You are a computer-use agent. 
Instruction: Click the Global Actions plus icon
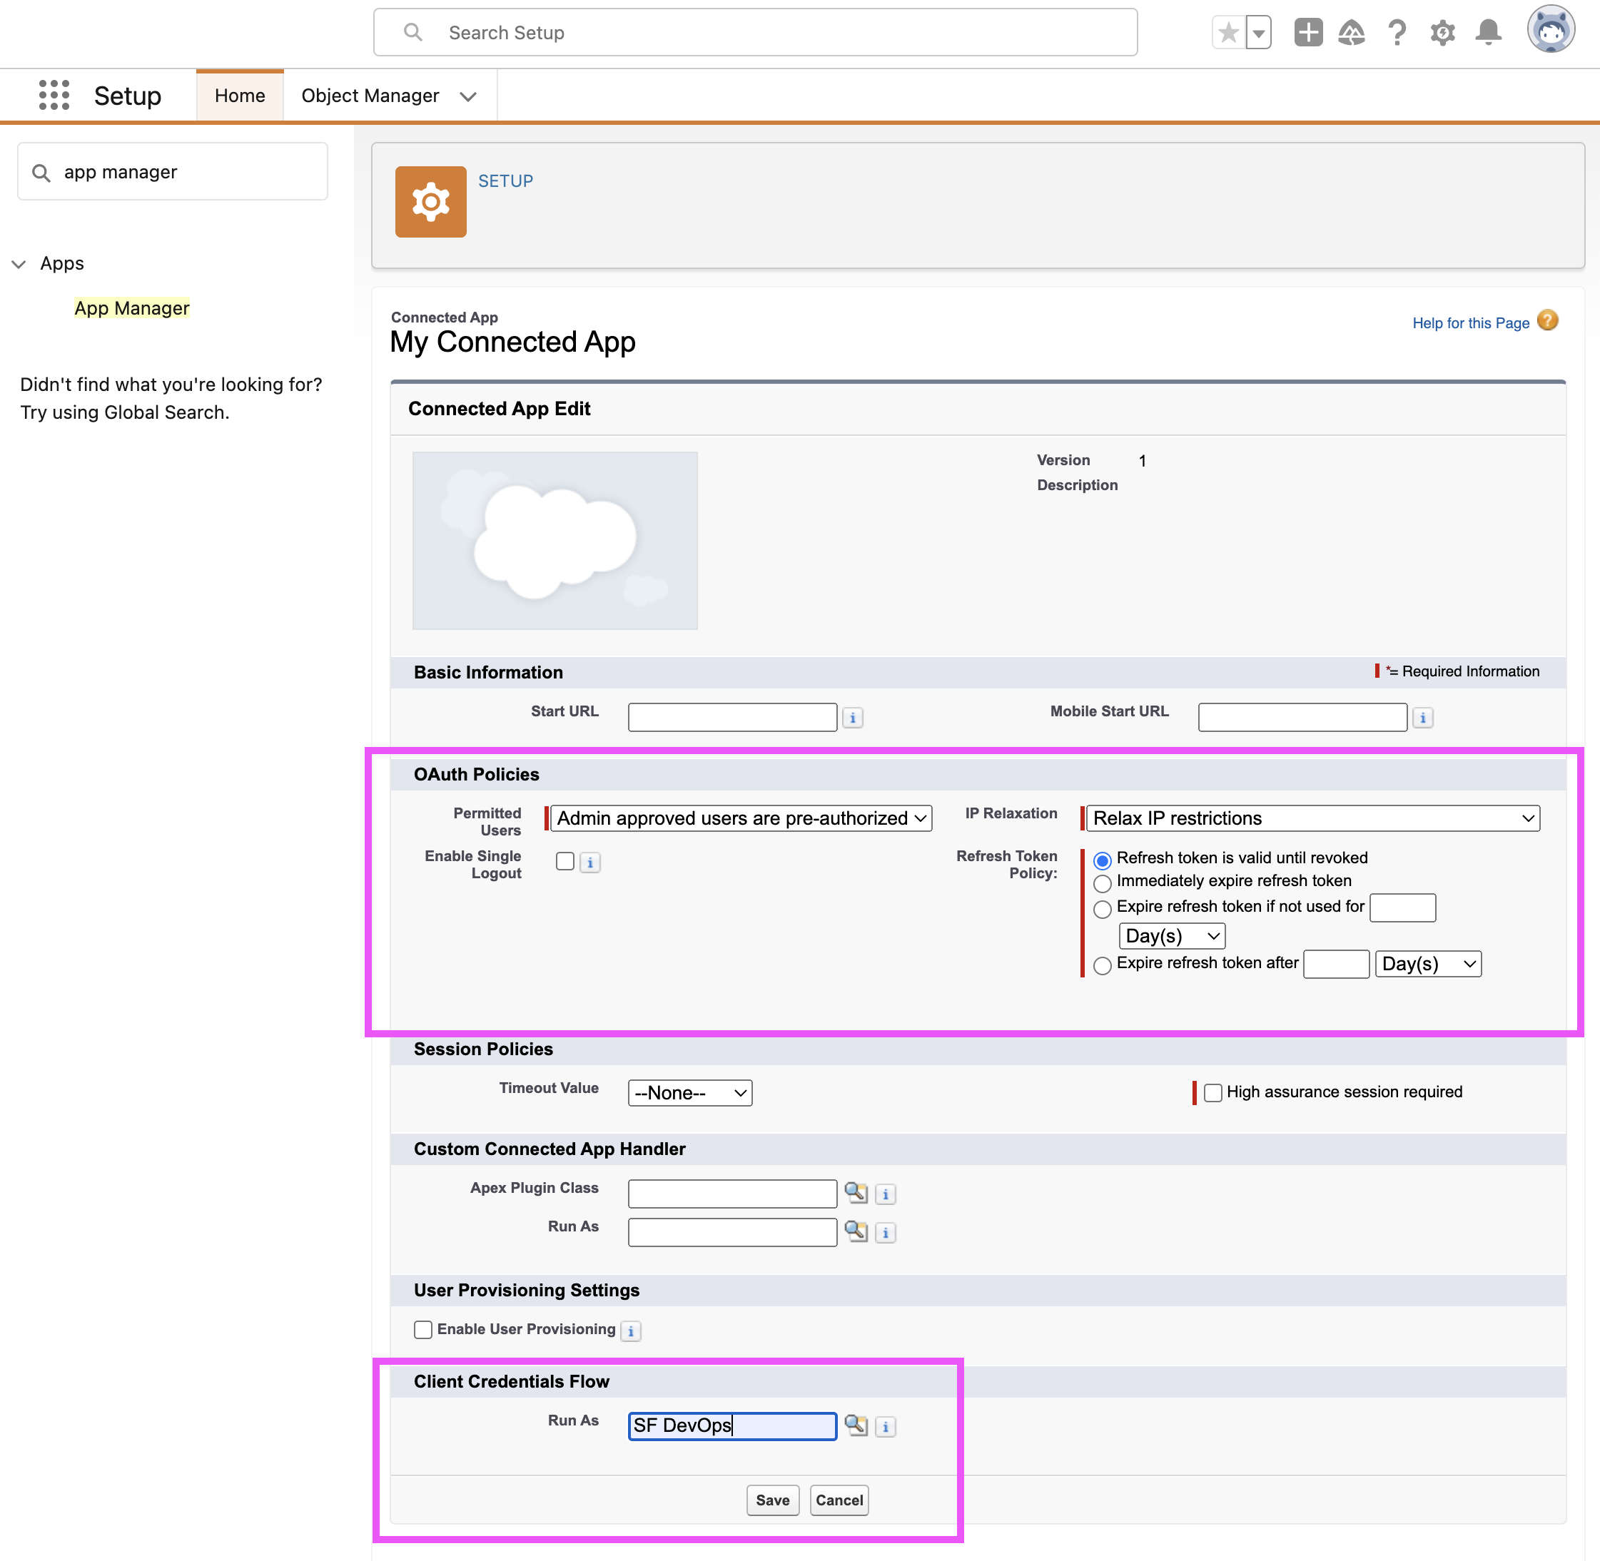pyautogui.click(x=1308, y=33)
